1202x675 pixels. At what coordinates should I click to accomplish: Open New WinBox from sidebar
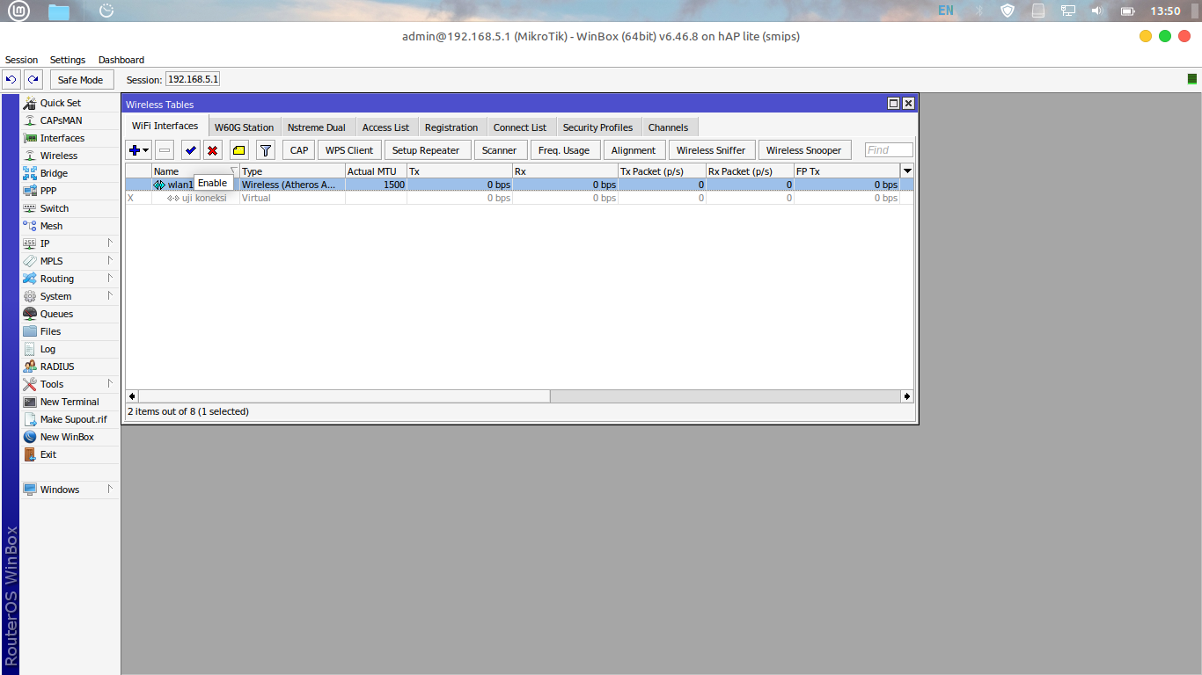[70, 437]
